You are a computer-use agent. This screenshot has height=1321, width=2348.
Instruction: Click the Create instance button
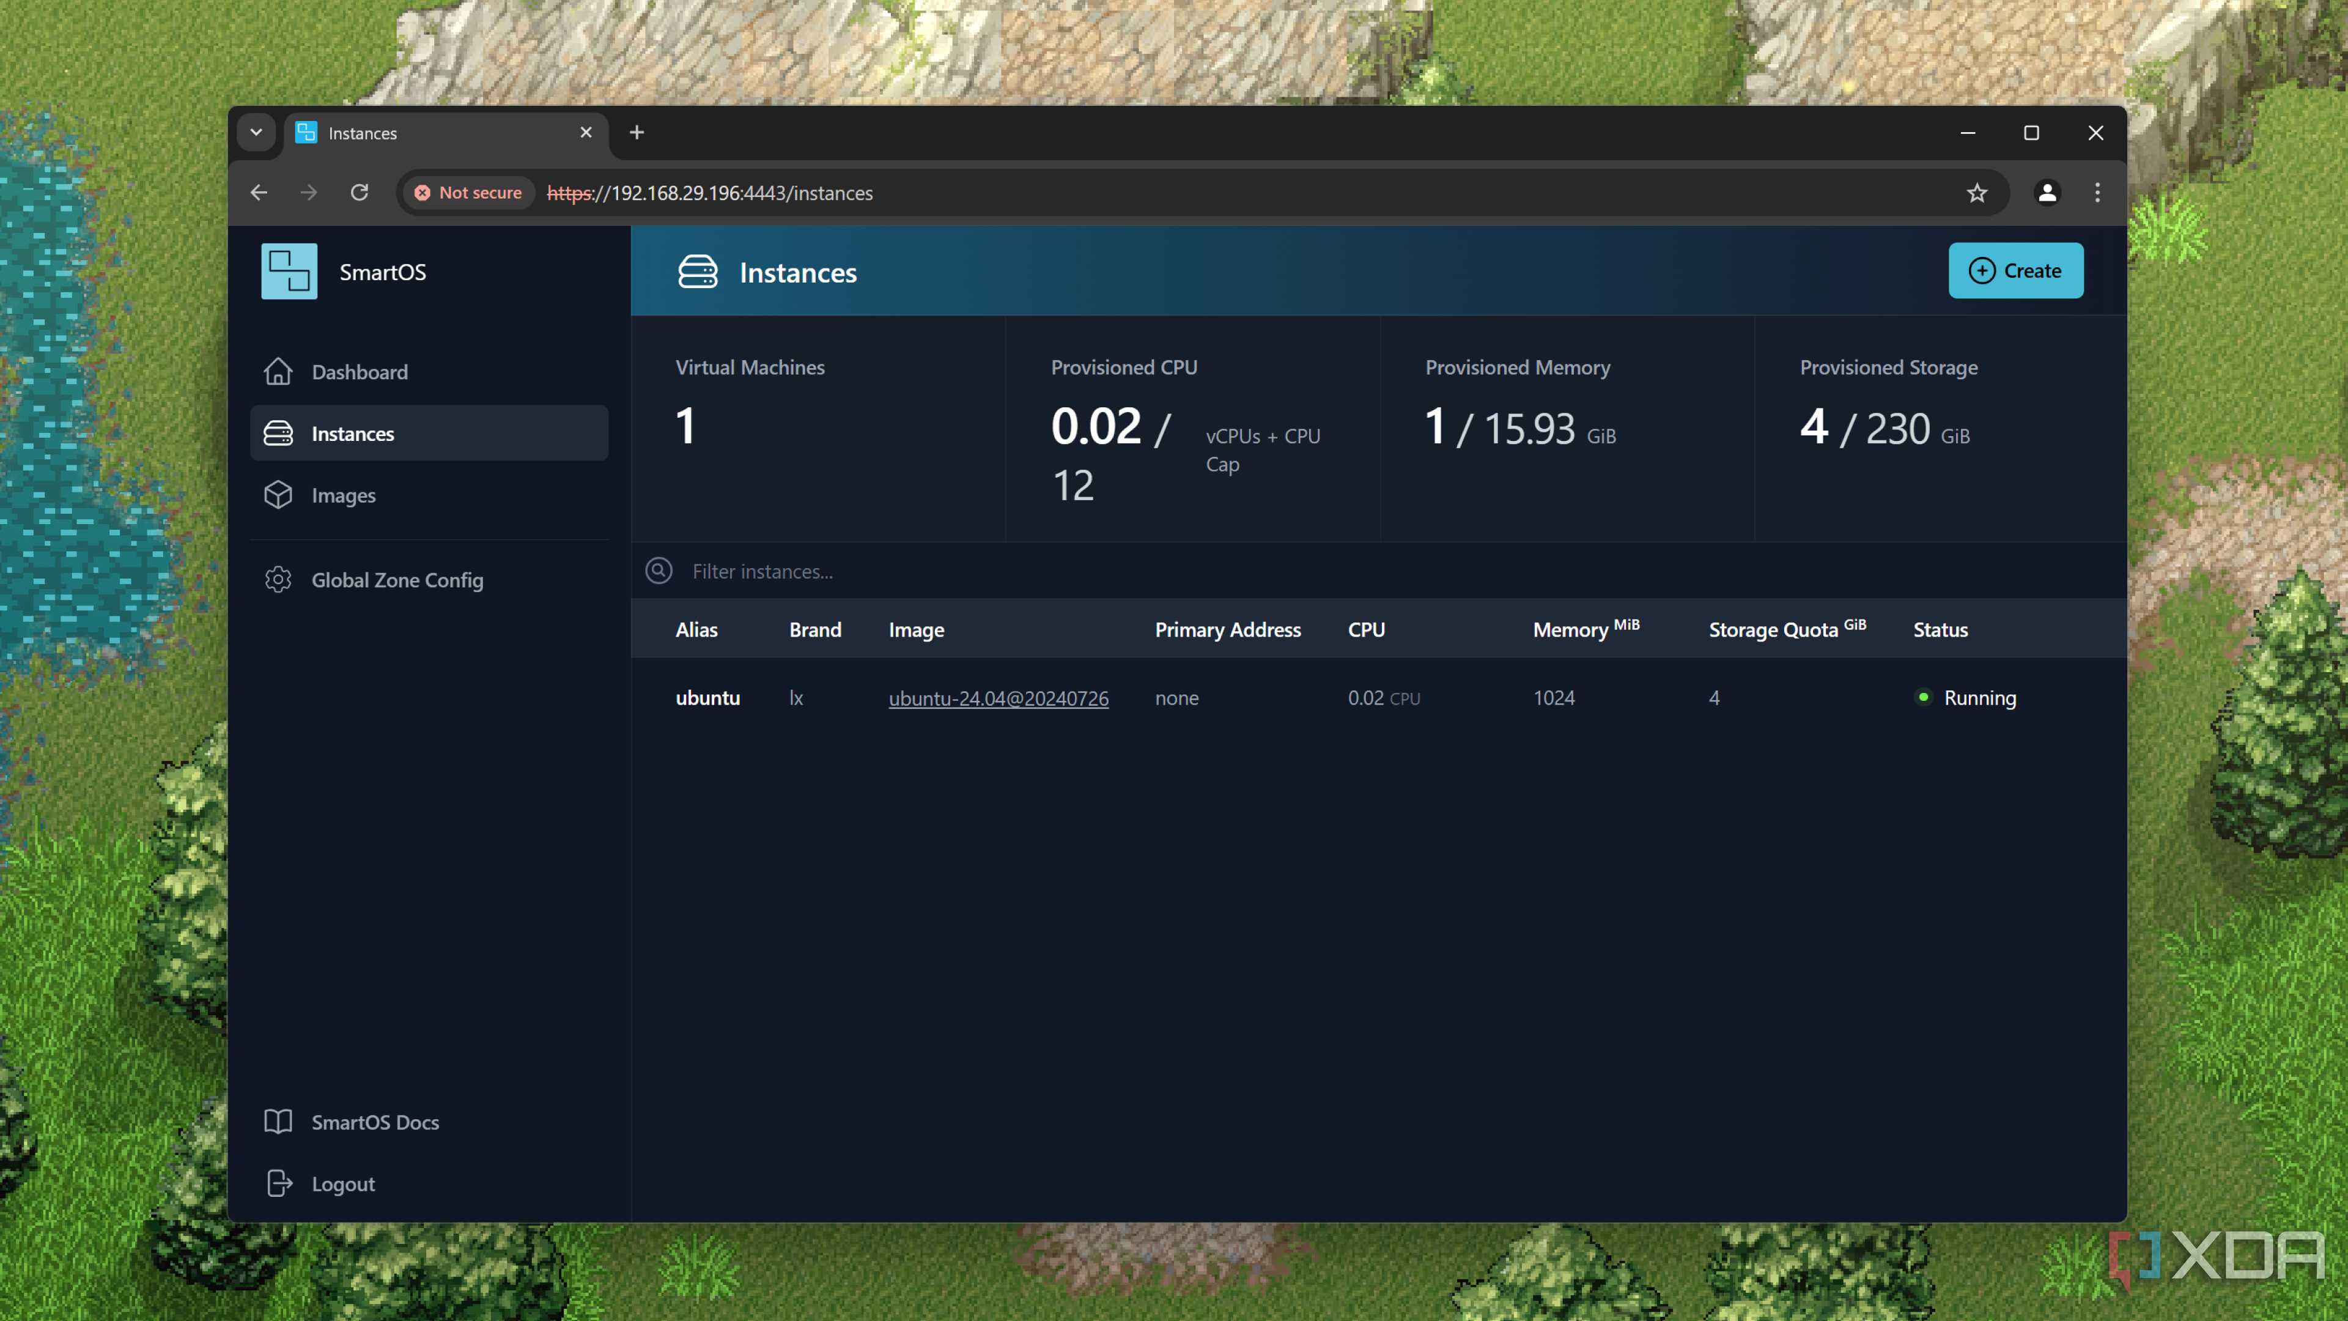(2015, 271)
